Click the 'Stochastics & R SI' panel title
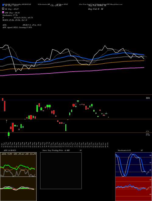Image resolution: width=152 pixels, height=201 pixels. (130, 150)
